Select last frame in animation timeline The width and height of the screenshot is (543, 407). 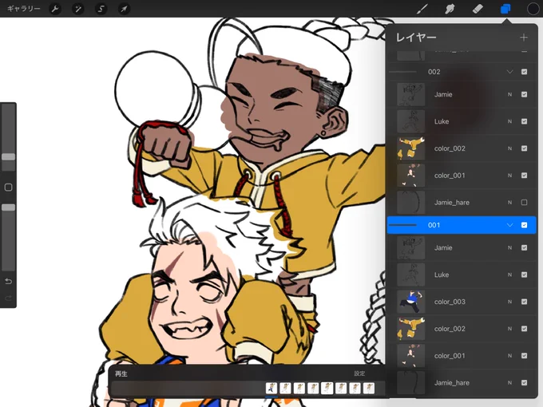[369, 388]
